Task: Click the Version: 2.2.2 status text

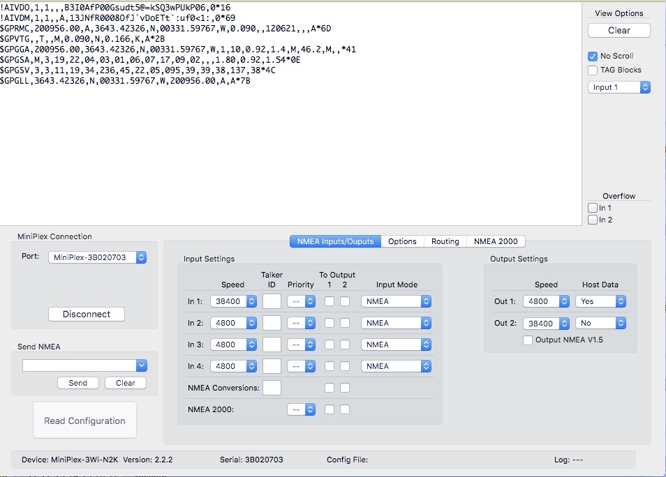Action: click(x=148, y=460)
